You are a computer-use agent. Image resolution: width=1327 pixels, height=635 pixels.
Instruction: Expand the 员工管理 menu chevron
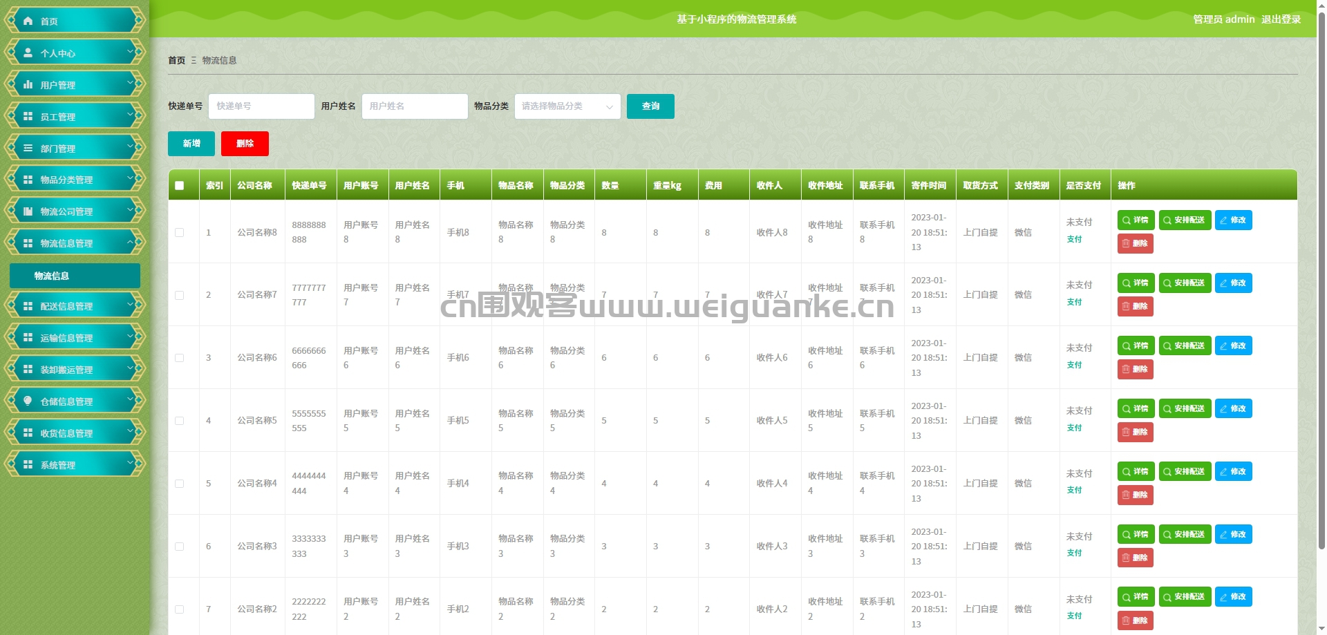pyautogui.click(x=131, y=116)
